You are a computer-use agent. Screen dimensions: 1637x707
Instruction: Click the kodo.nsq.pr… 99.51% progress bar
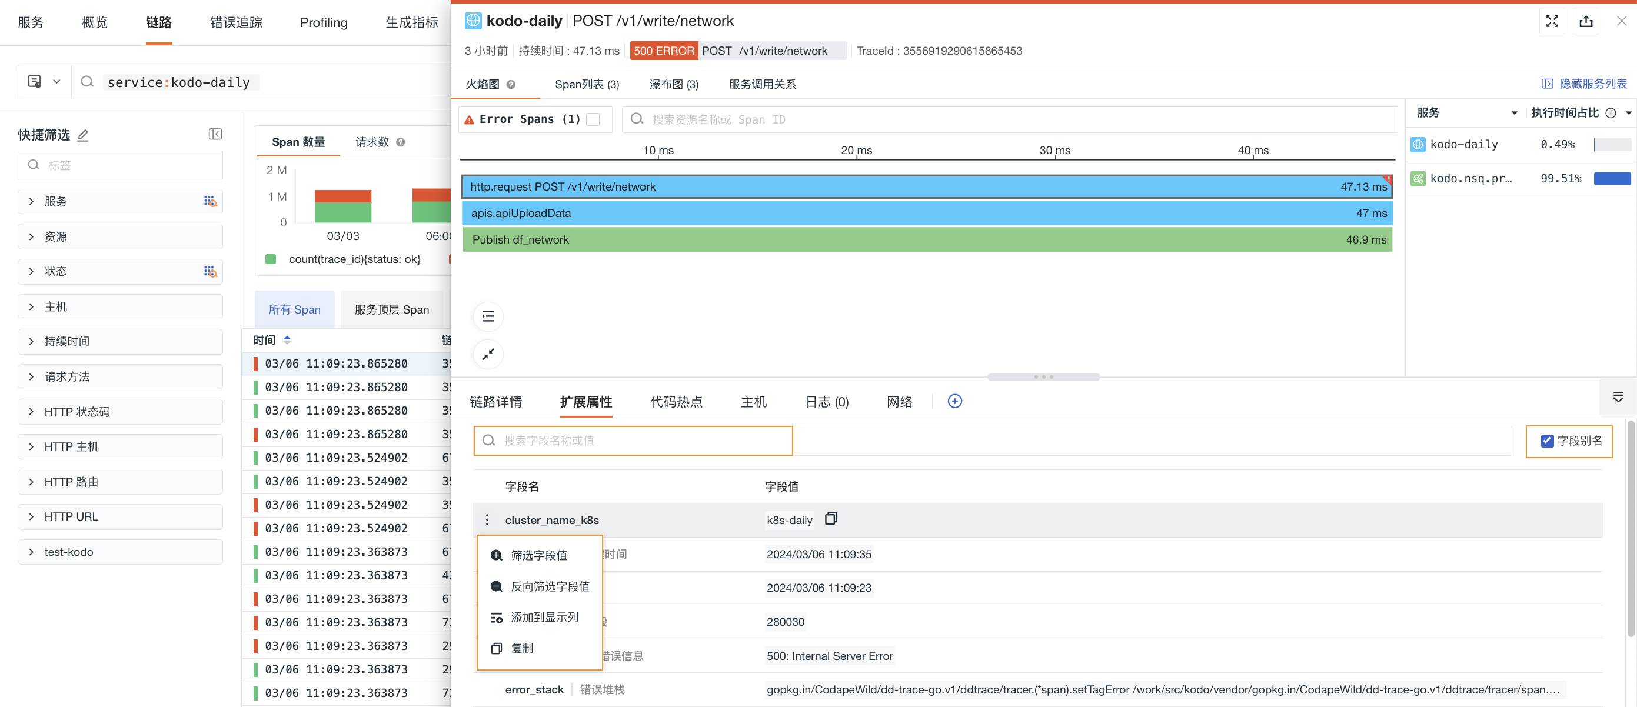coord(1612,178)
